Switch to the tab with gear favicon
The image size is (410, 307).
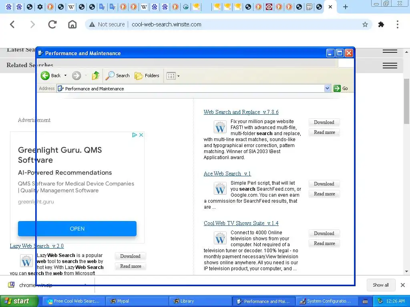click(40, 7)
